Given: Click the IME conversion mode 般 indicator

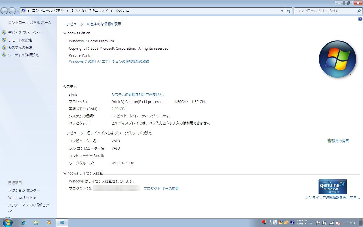Looking at the screenshot, I should tap(275, 222).
